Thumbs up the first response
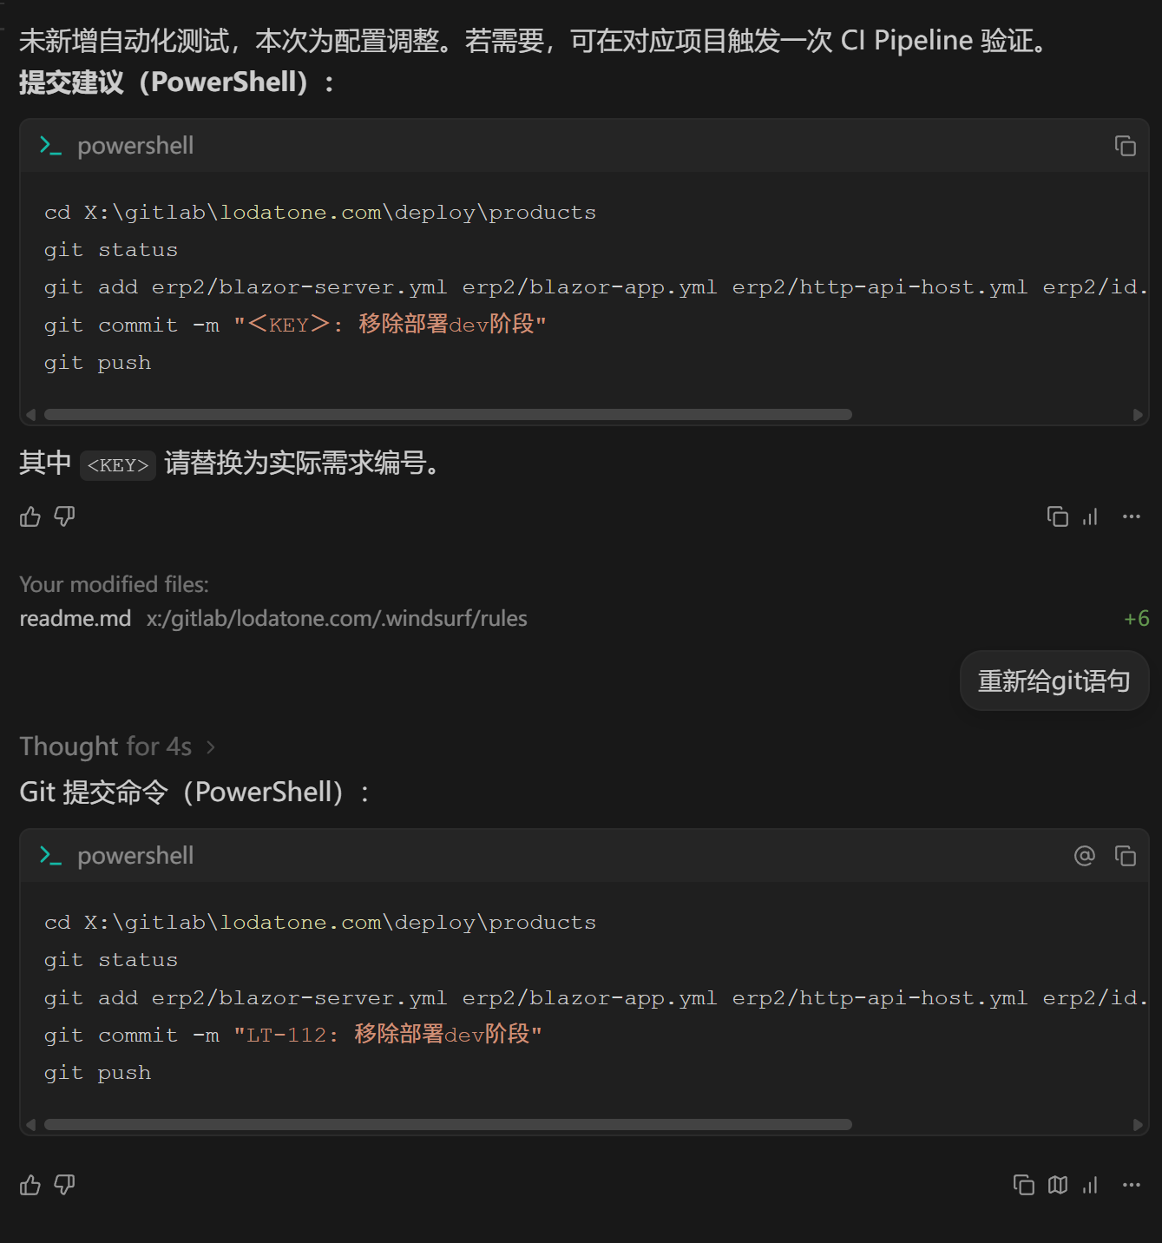The width and height of the screenshot is (1162, 1243). pos(30,517)
